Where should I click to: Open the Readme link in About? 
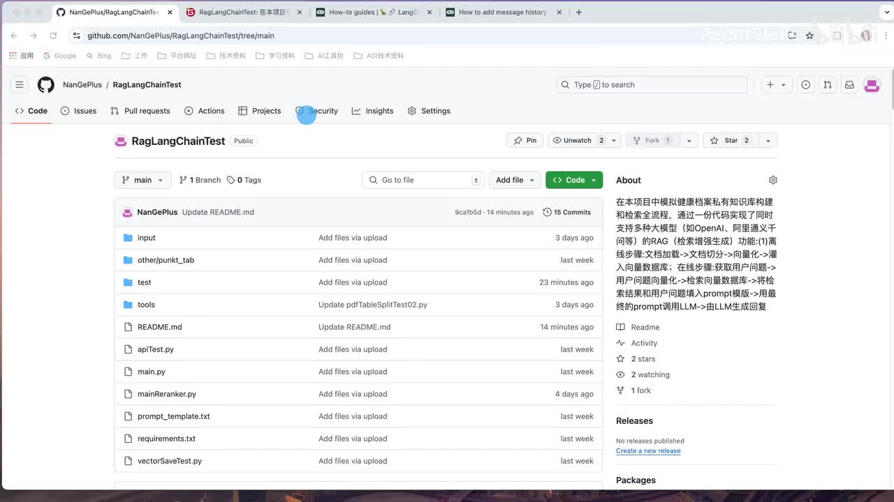click(638, 327)
